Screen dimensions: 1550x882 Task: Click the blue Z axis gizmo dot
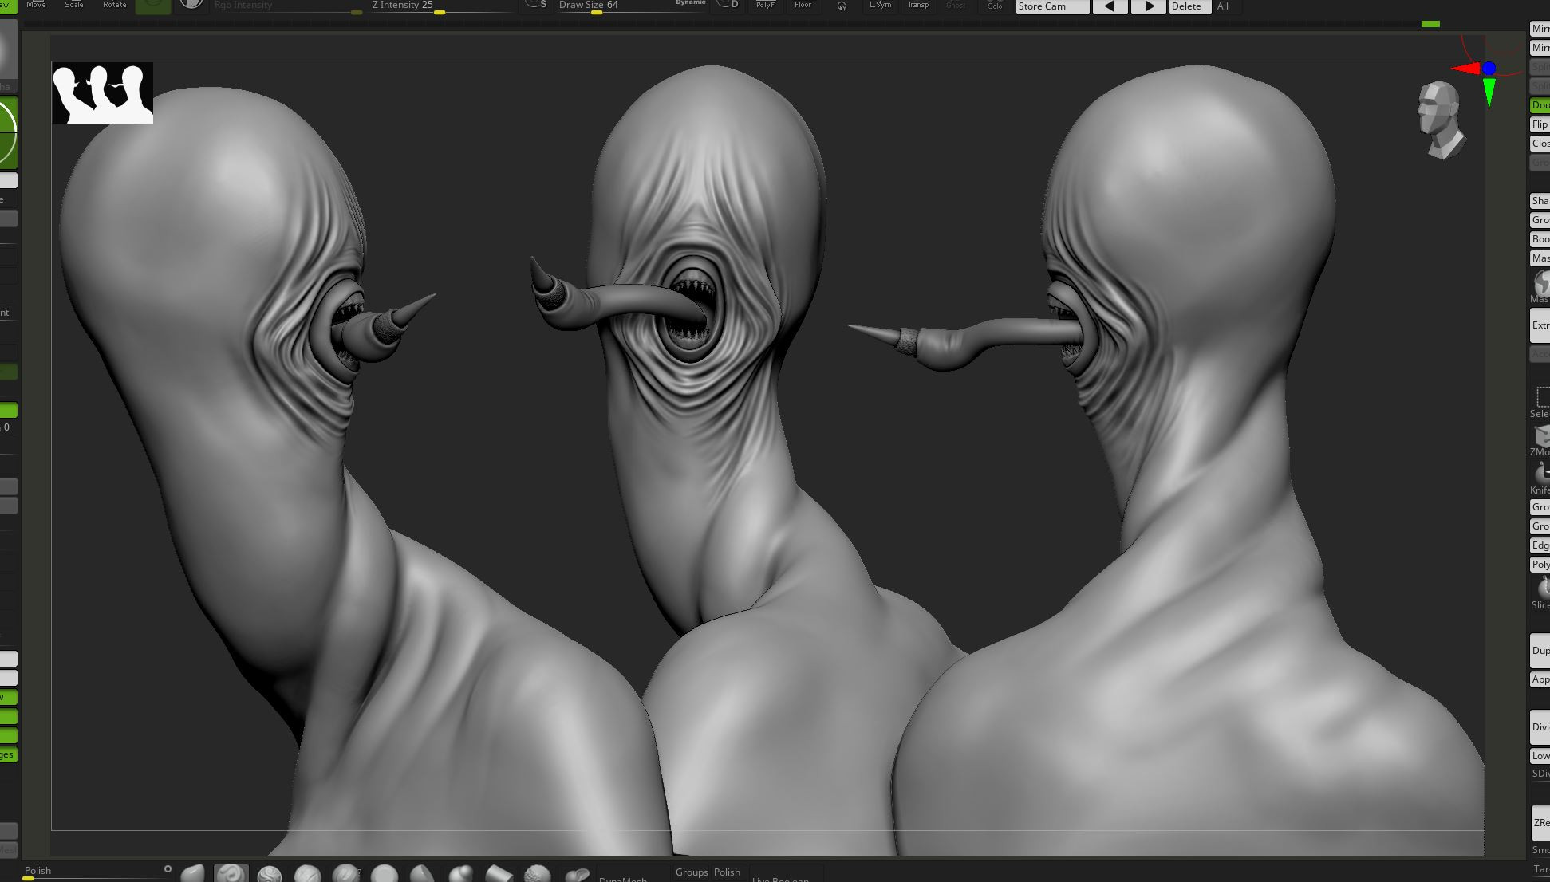(1489, 69)
